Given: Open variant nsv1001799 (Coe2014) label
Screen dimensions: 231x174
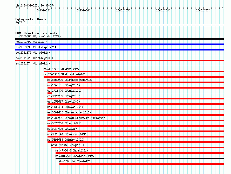Looking at the screenshot, I should [31, 42].
